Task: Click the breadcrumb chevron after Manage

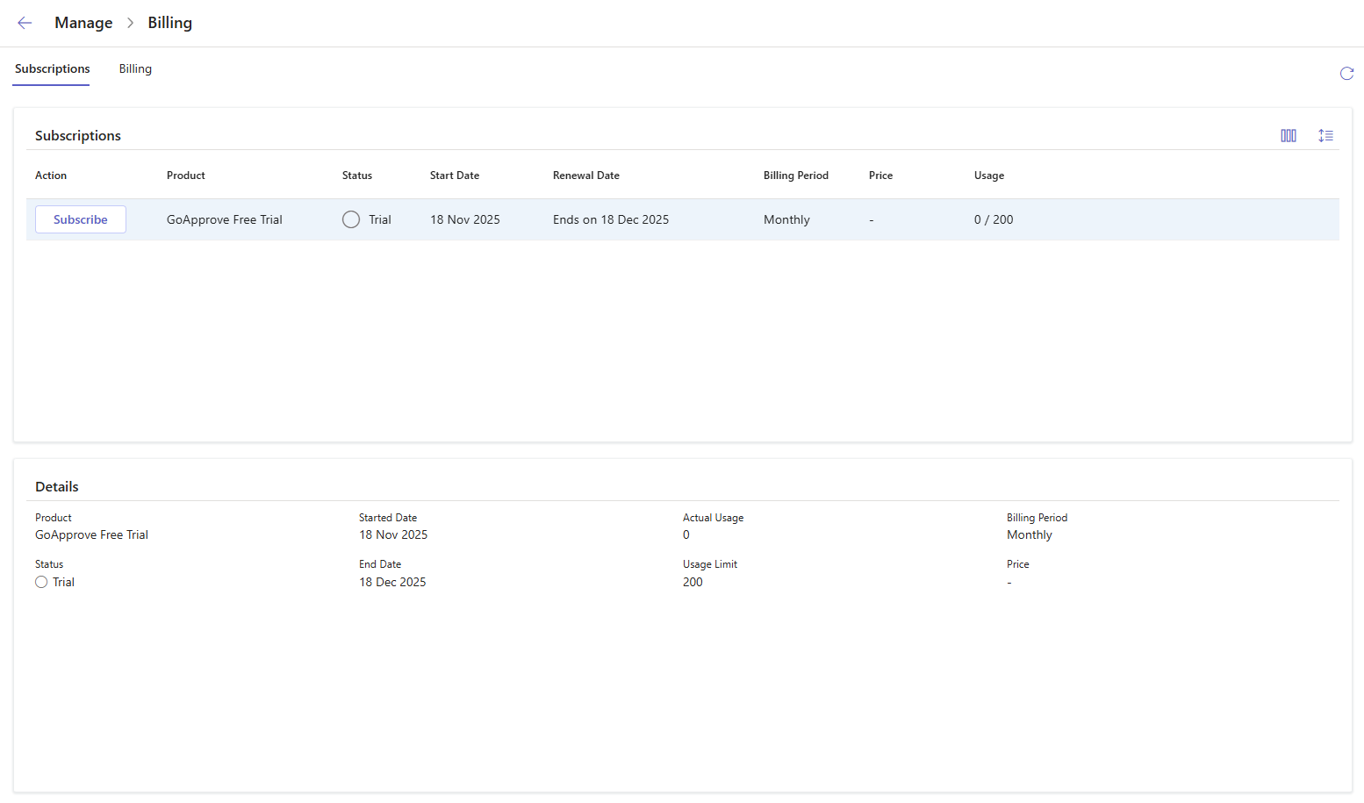Action: click(x=130, y=23)
